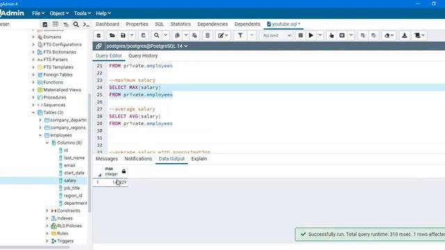Switch to the SQL tab
This screenshot has height=250, width=445.
click(x=159, y=24)
